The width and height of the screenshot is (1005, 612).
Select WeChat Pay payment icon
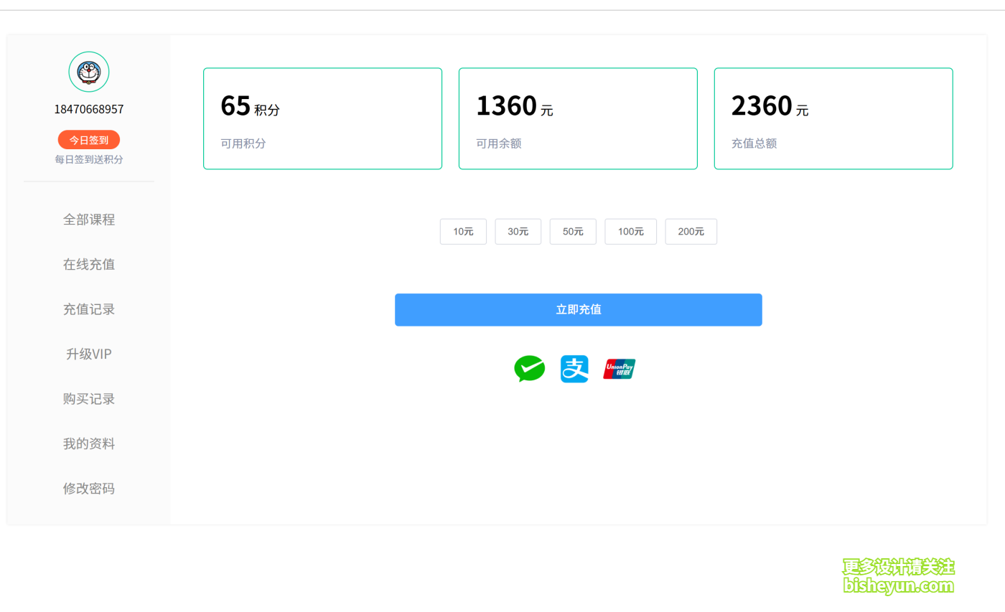click(x=529, y=369)
